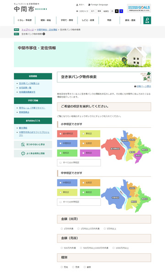Select rent 1万円以上5万円未満 option
The image size is (165, 275).
(x=78, y=229)
